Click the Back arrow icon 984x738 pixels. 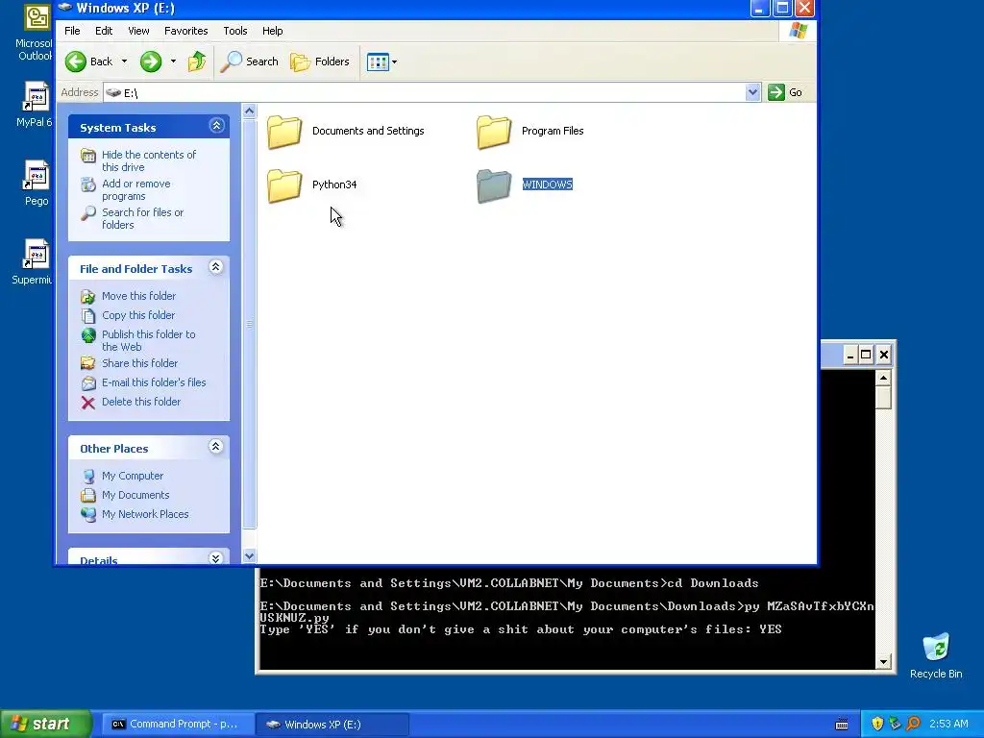76,61
